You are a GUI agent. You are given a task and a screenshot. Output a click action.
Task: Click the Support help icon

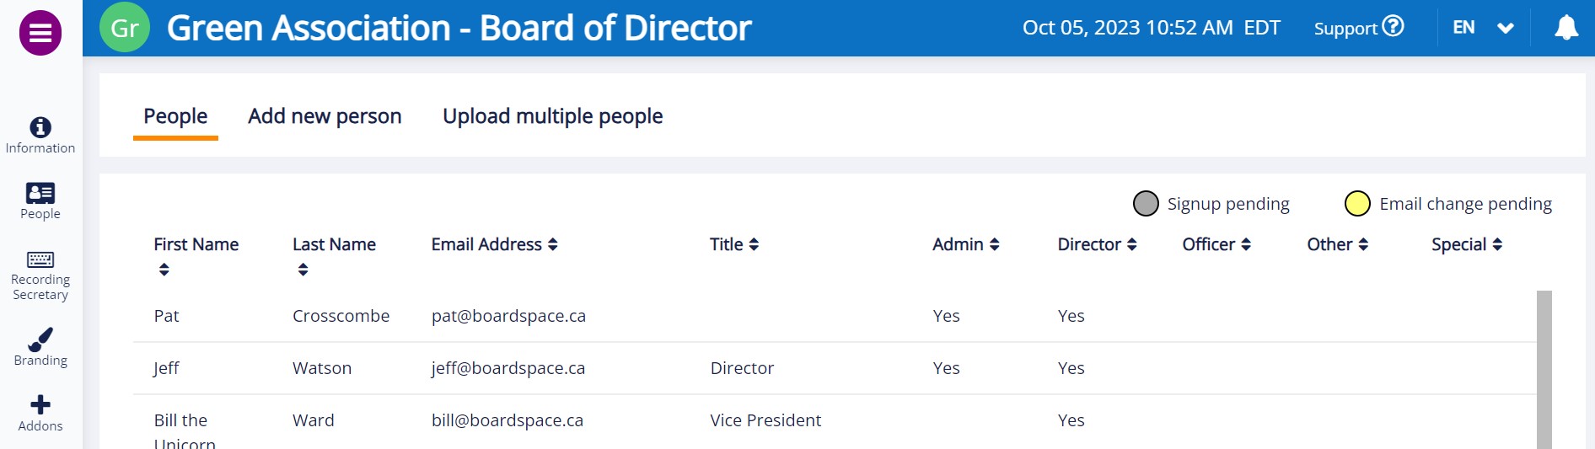[1394, 27]
